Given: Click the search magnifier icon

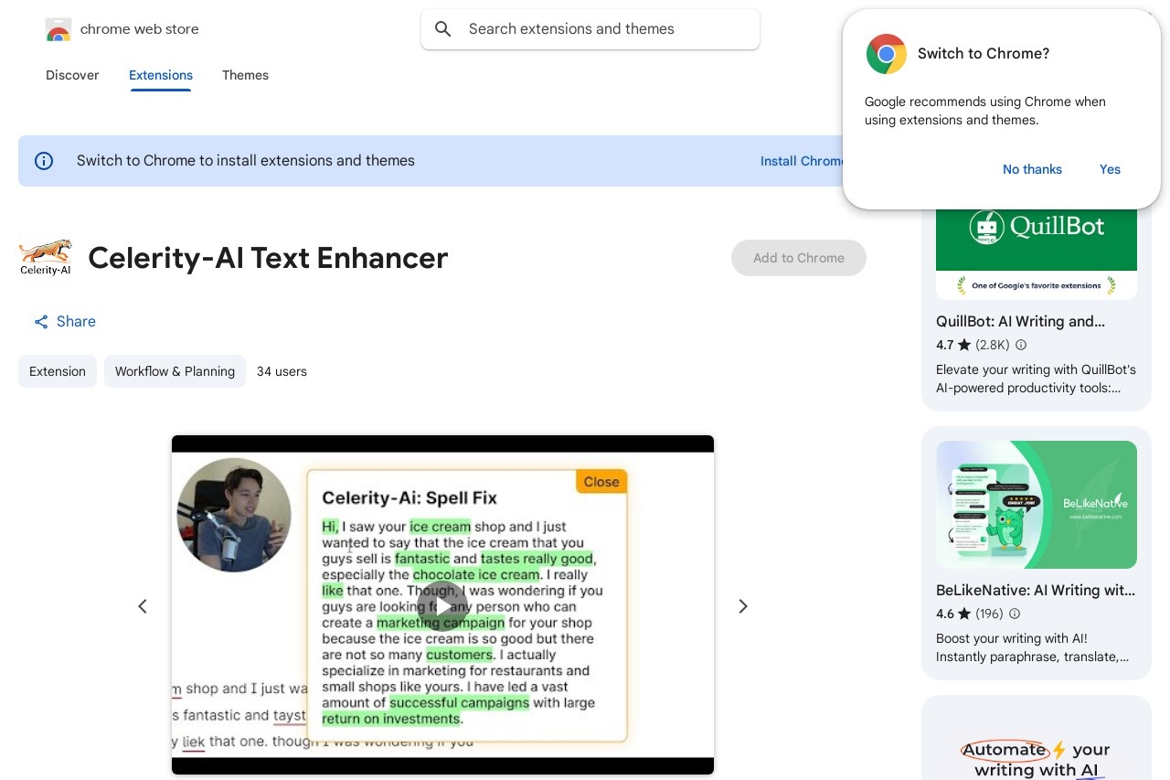Looking at the screenshot, I should (x=443, y=29).
